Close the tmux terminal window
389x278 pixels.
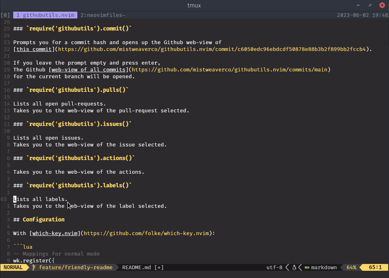pos(382,5)
